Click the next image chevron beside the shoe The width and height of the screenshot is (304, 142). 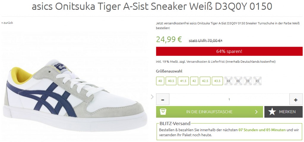coord(152,97)
